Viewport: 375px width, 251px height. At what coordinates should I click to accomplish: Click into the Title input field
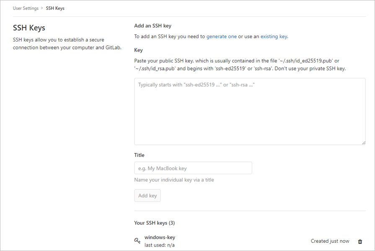[x=193, y=168]
